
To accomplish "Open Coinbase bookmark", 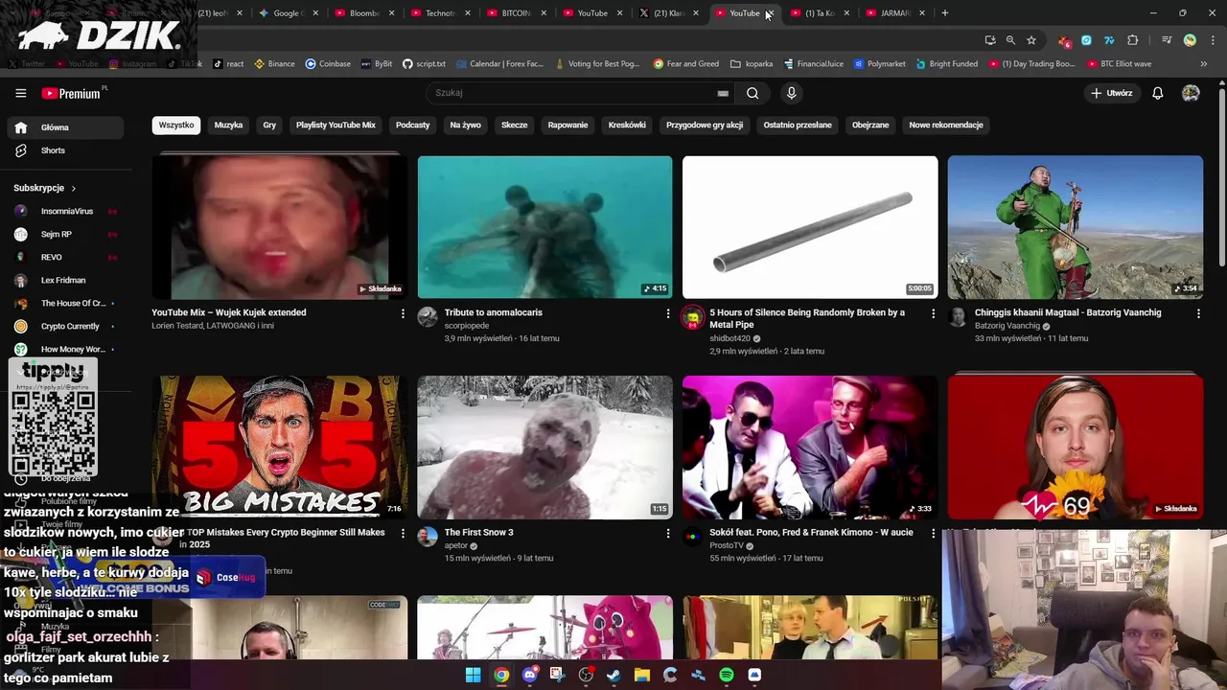I will pyautogui.click(x=328, y=63).
